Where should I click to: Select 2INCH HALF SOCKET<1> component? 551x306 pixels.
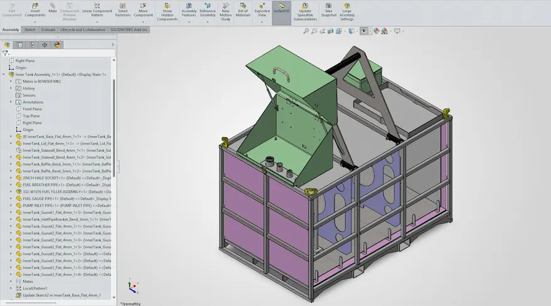click(x=63, y=178)
